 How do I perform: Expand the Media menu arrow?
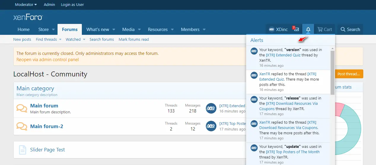139,30
